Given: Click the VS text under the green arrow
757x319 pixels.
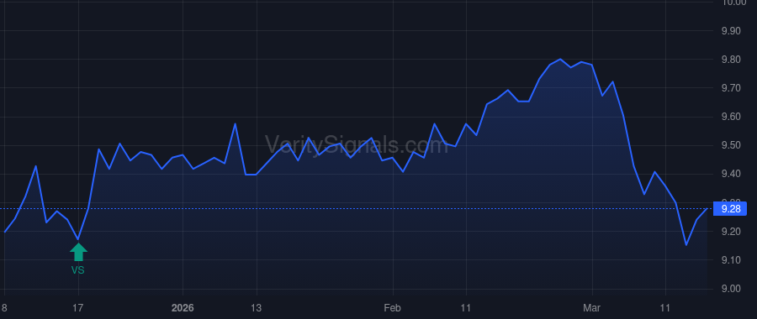Looking at the screenshot, I should tap(77, 270).
